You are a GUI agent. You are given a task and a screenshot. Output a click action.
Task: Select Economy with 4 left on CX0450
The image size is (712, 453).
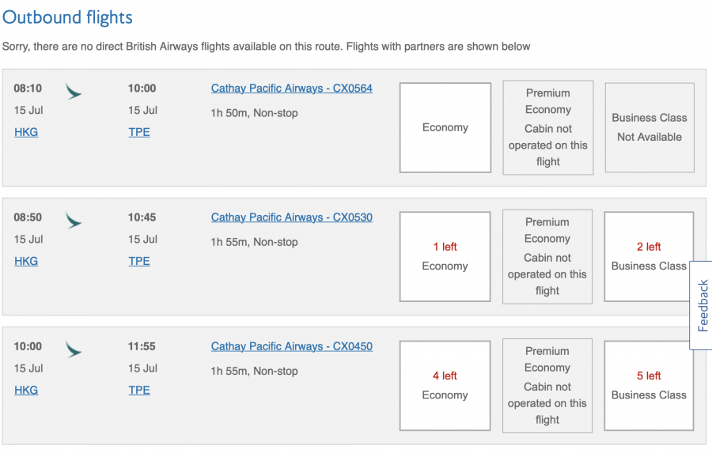(x=445, y=385)
